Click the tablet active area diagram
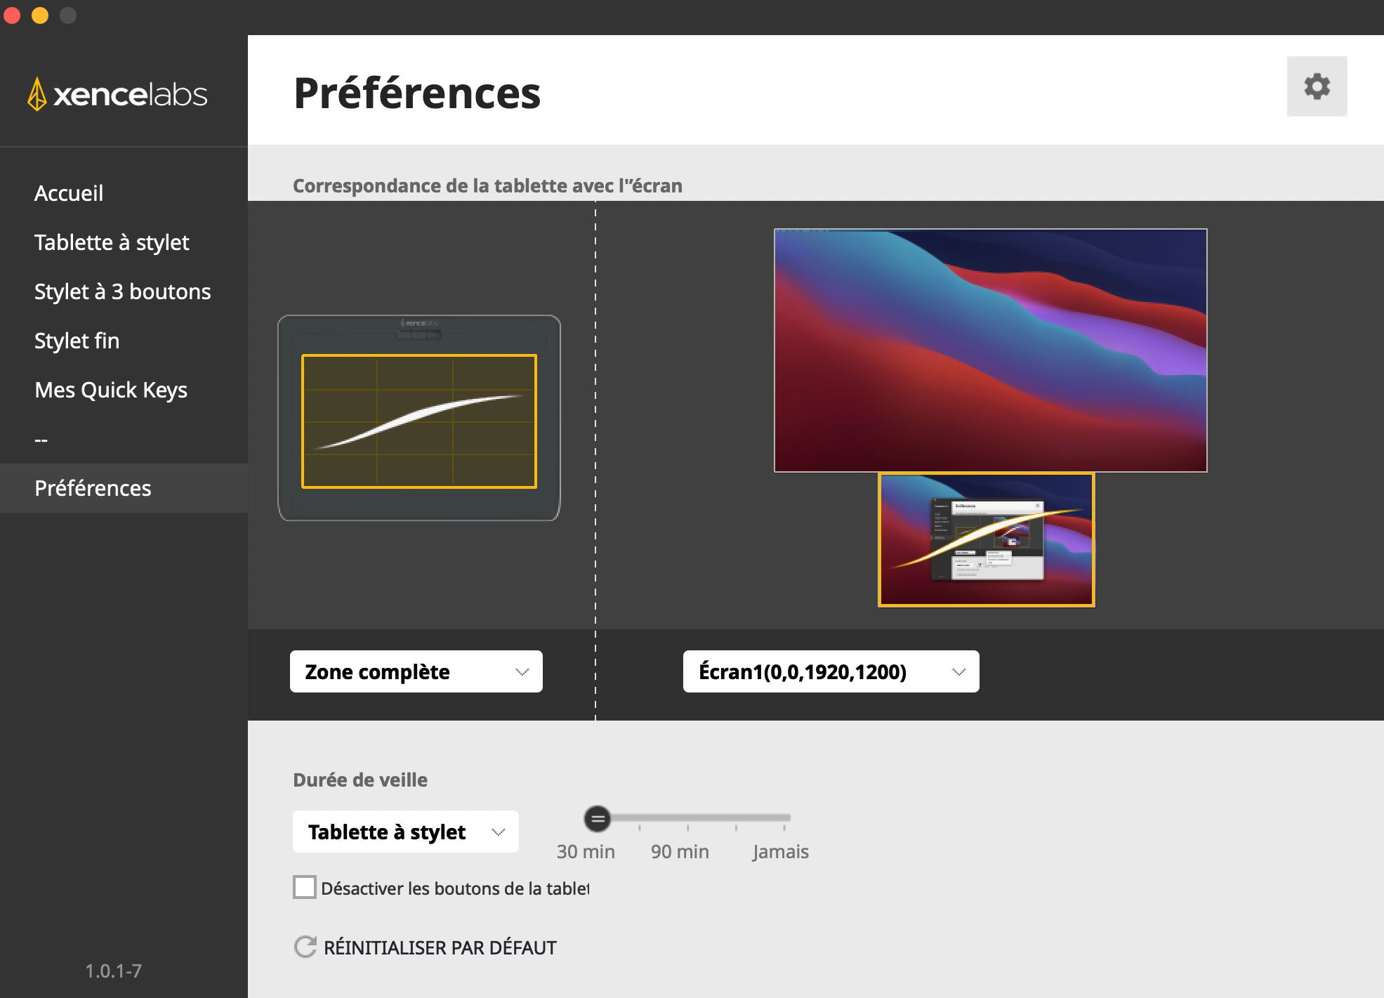Image resolution: width=1384 pixels, height=998 pixels. pyautogui.click(x=419, y=421)
